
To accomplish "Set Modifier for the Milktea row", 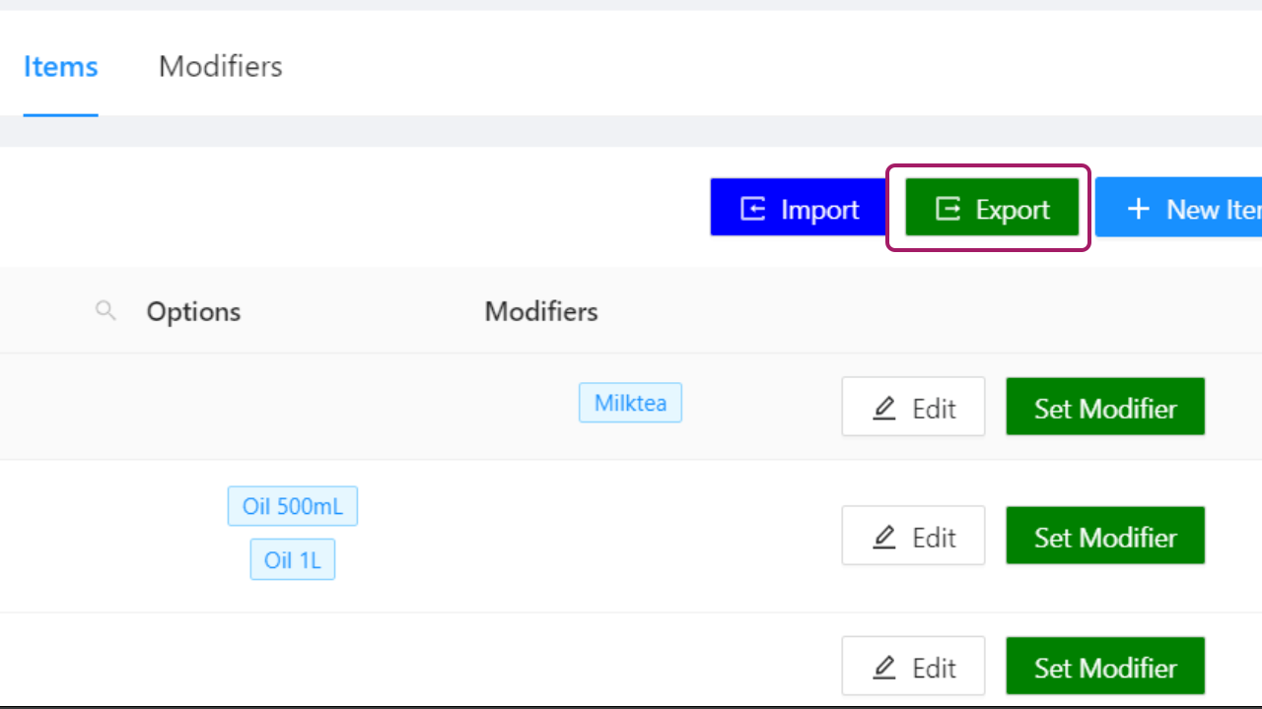I will (1105, 407).
